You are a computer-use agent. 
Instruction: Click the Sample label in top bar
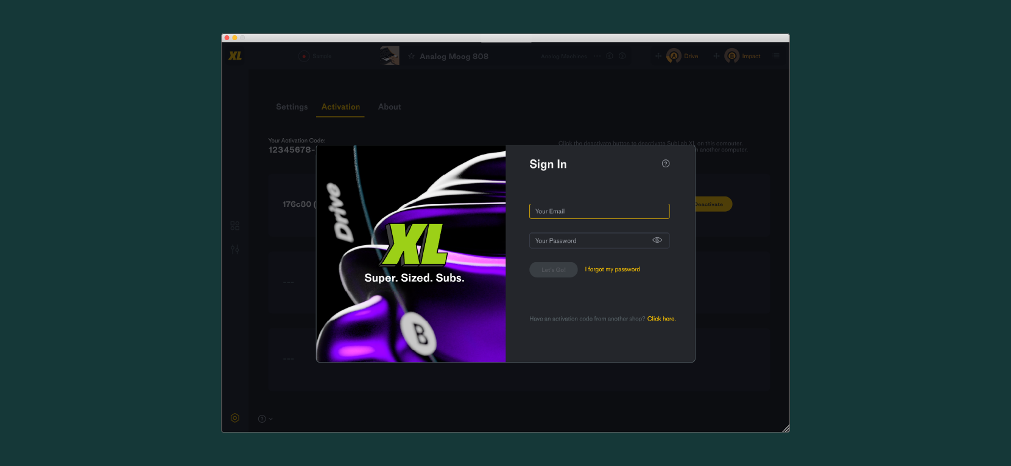322,56
